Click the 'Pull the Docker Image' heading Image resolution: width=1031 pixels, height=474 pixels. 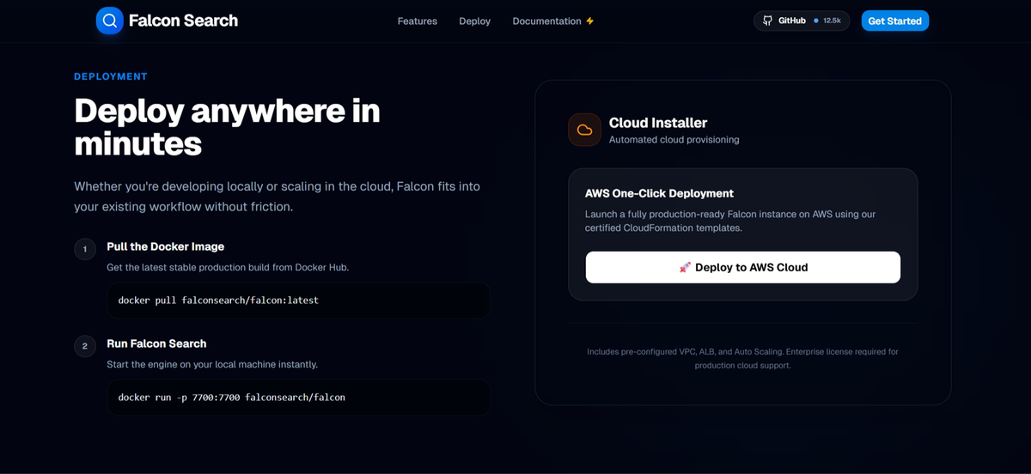(166, 246)
